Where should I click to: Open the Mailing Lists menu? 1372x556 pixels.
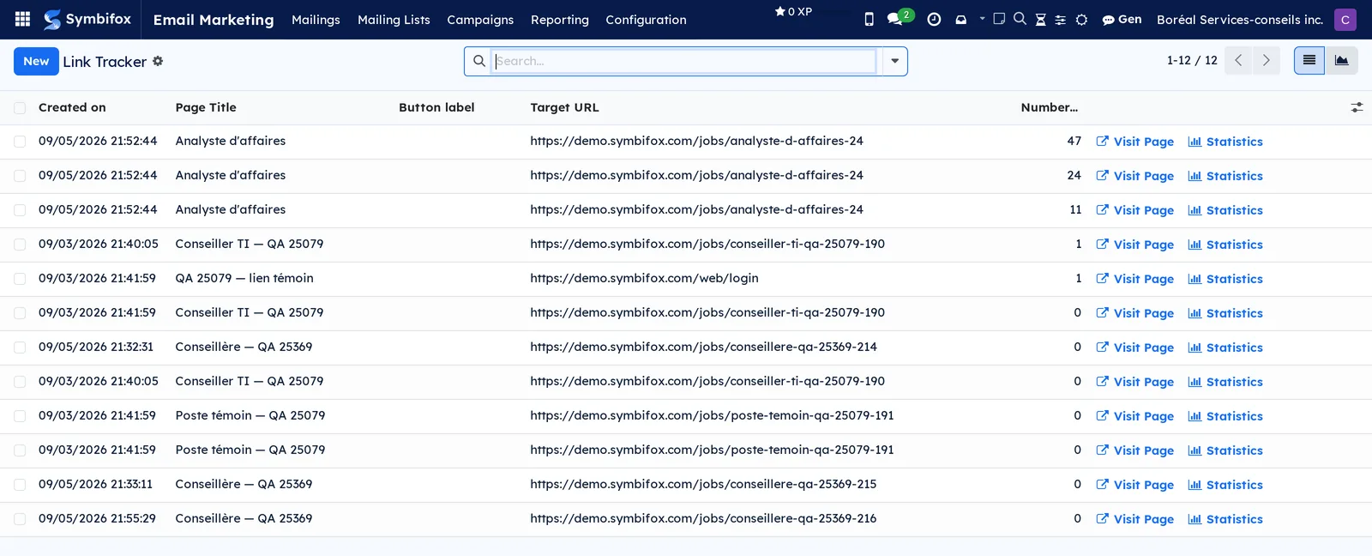[x=394, y=19]
